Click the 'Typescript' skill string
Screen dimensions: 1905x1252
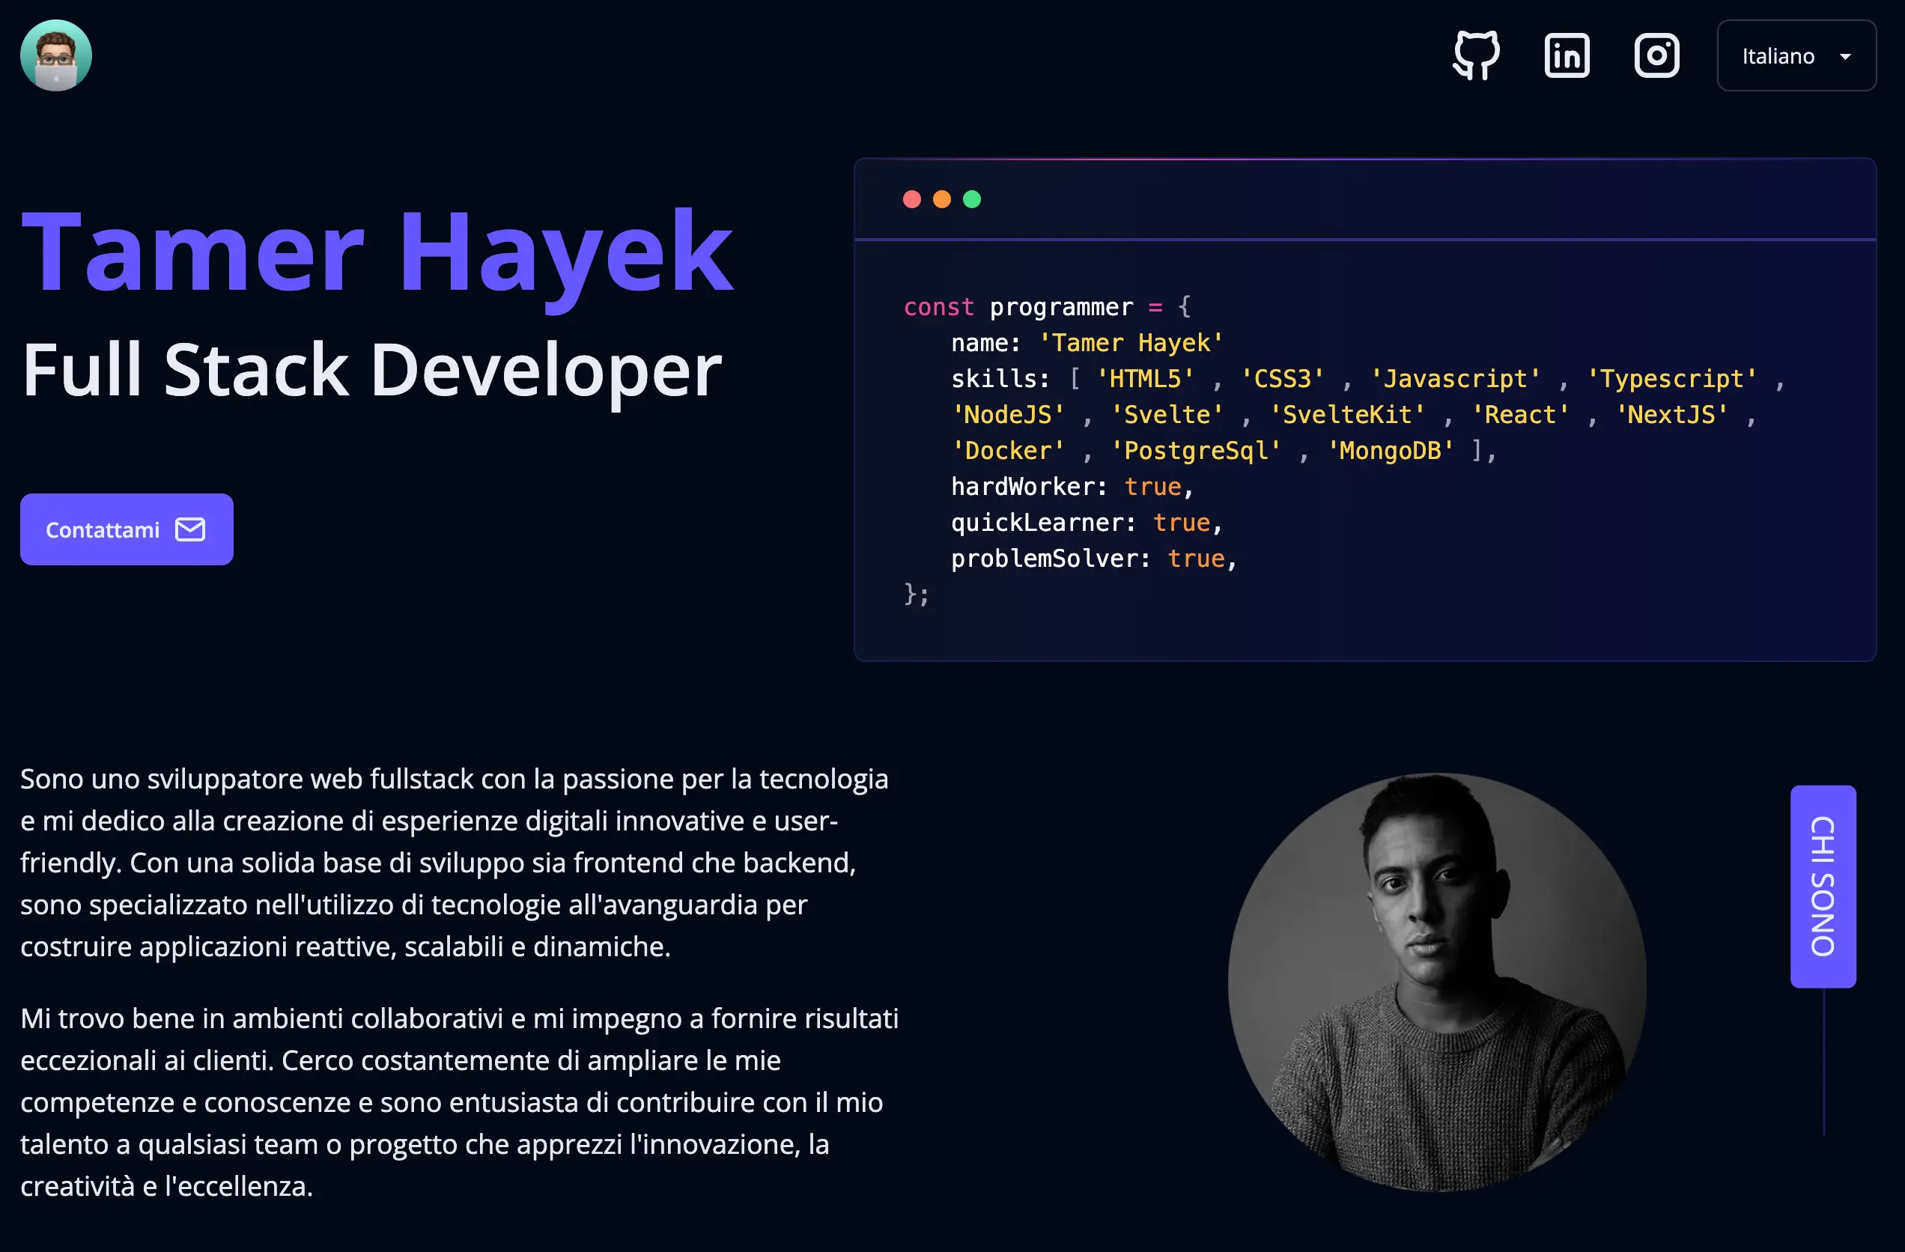click(1672, 379)
